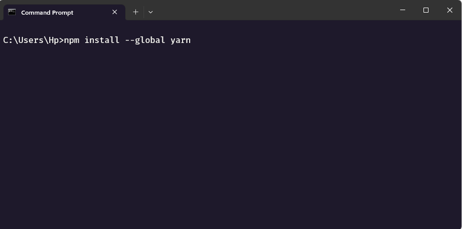This screenshot has height=229, width=462.
Task: Maximize the terminal window
Action: click(x=426, y=10)
